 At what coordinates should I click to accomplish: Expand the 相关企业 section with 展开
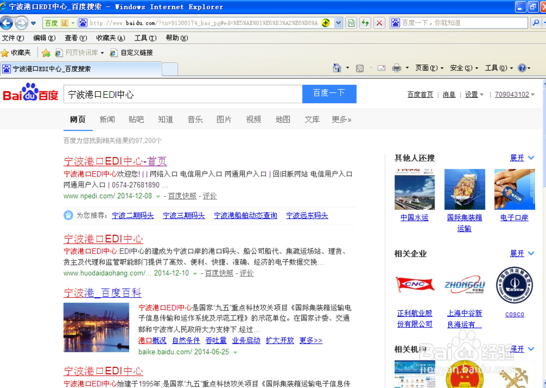521,254
